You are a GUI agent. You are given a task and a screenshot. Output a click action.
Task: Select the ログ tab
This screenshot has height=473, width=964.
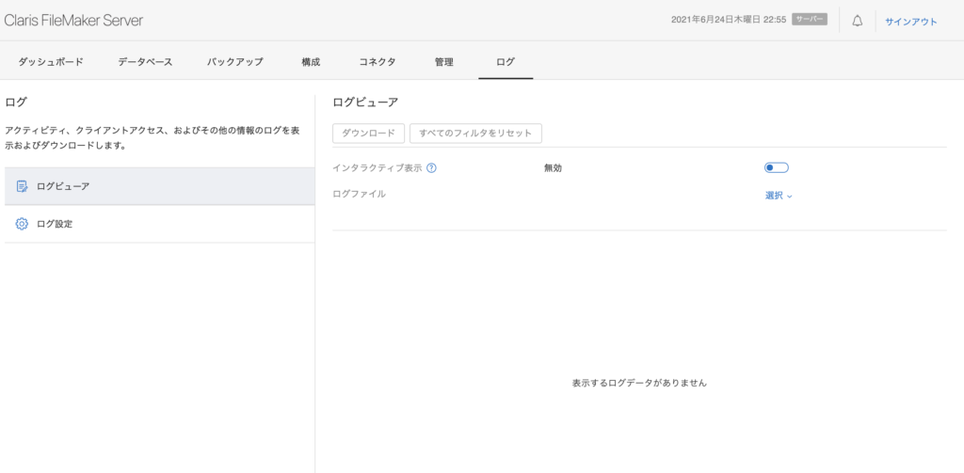[506, 62]
